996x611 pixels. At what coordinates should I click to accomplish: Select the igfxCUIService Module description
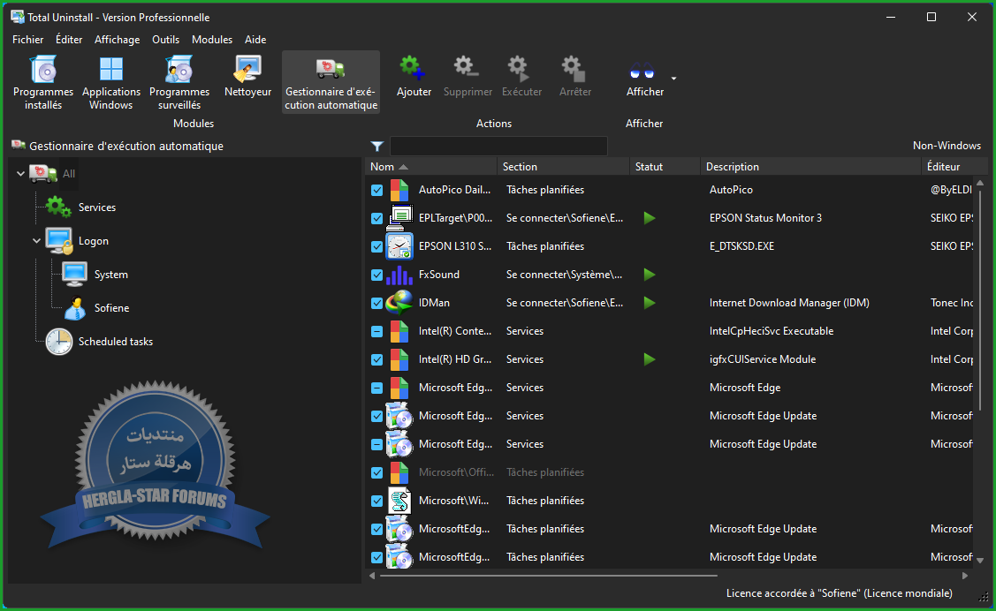(762, 359)
